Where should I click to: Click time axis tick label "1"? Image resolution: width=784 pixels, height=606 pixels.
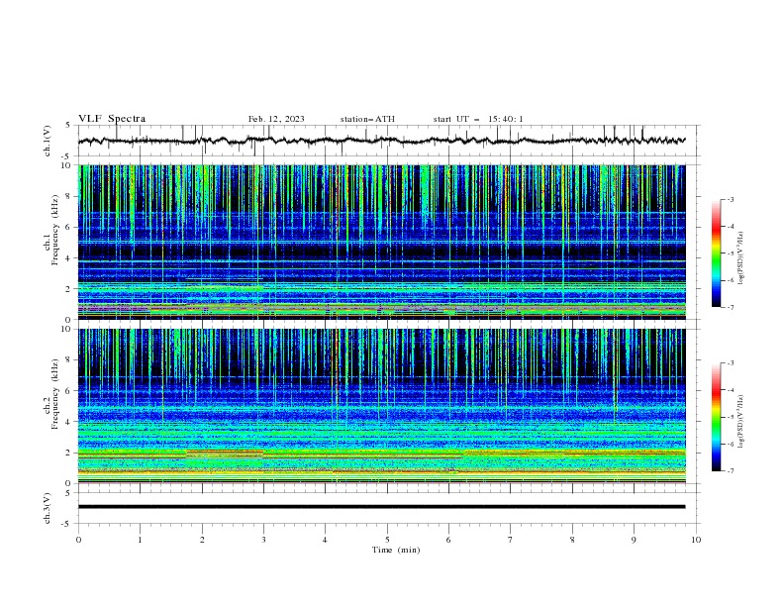[140, 540]
